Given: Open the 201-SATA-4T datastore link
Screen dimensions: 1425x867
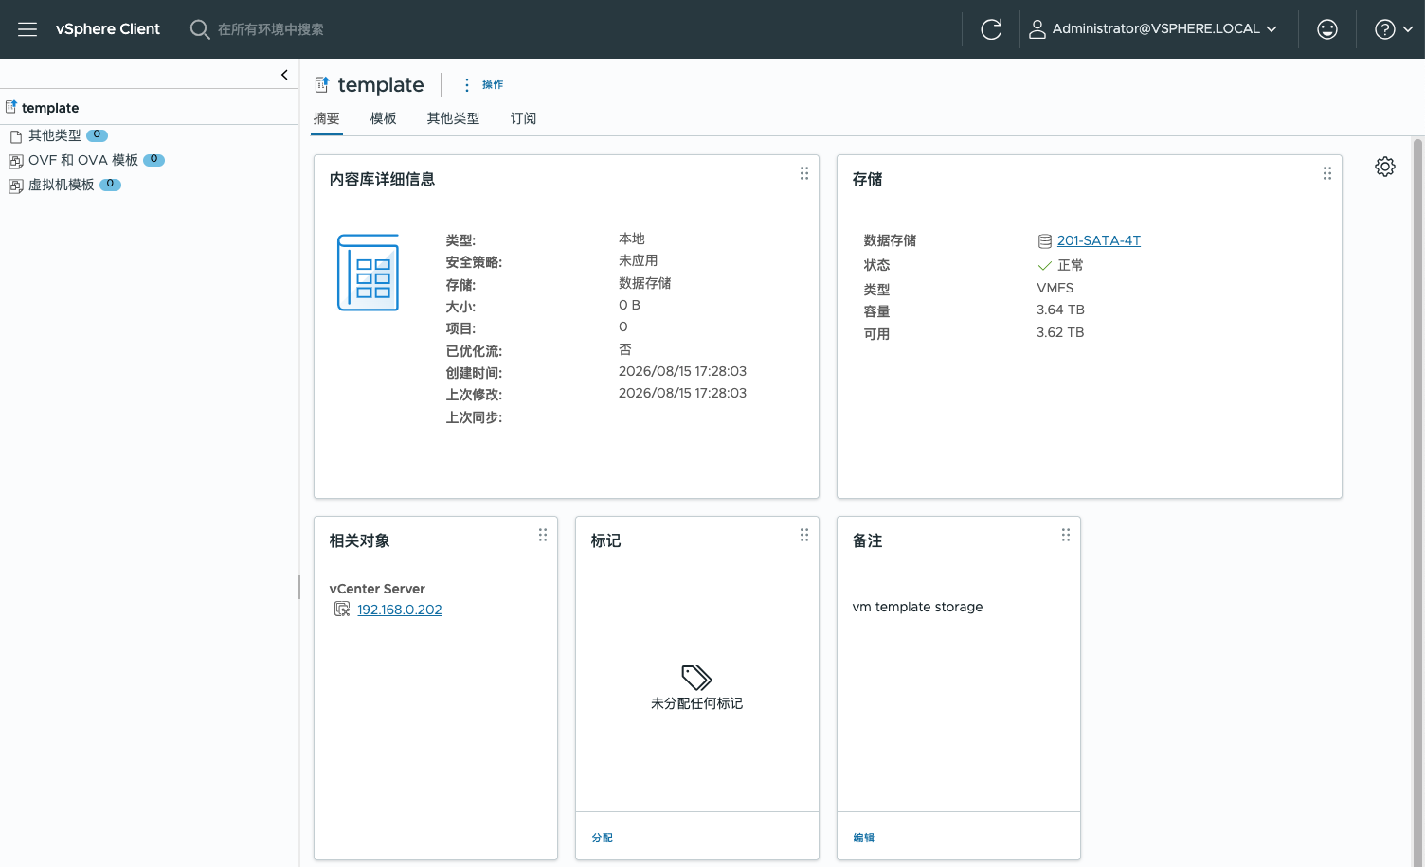Looking at the screenshot, I should point(1099,240).
